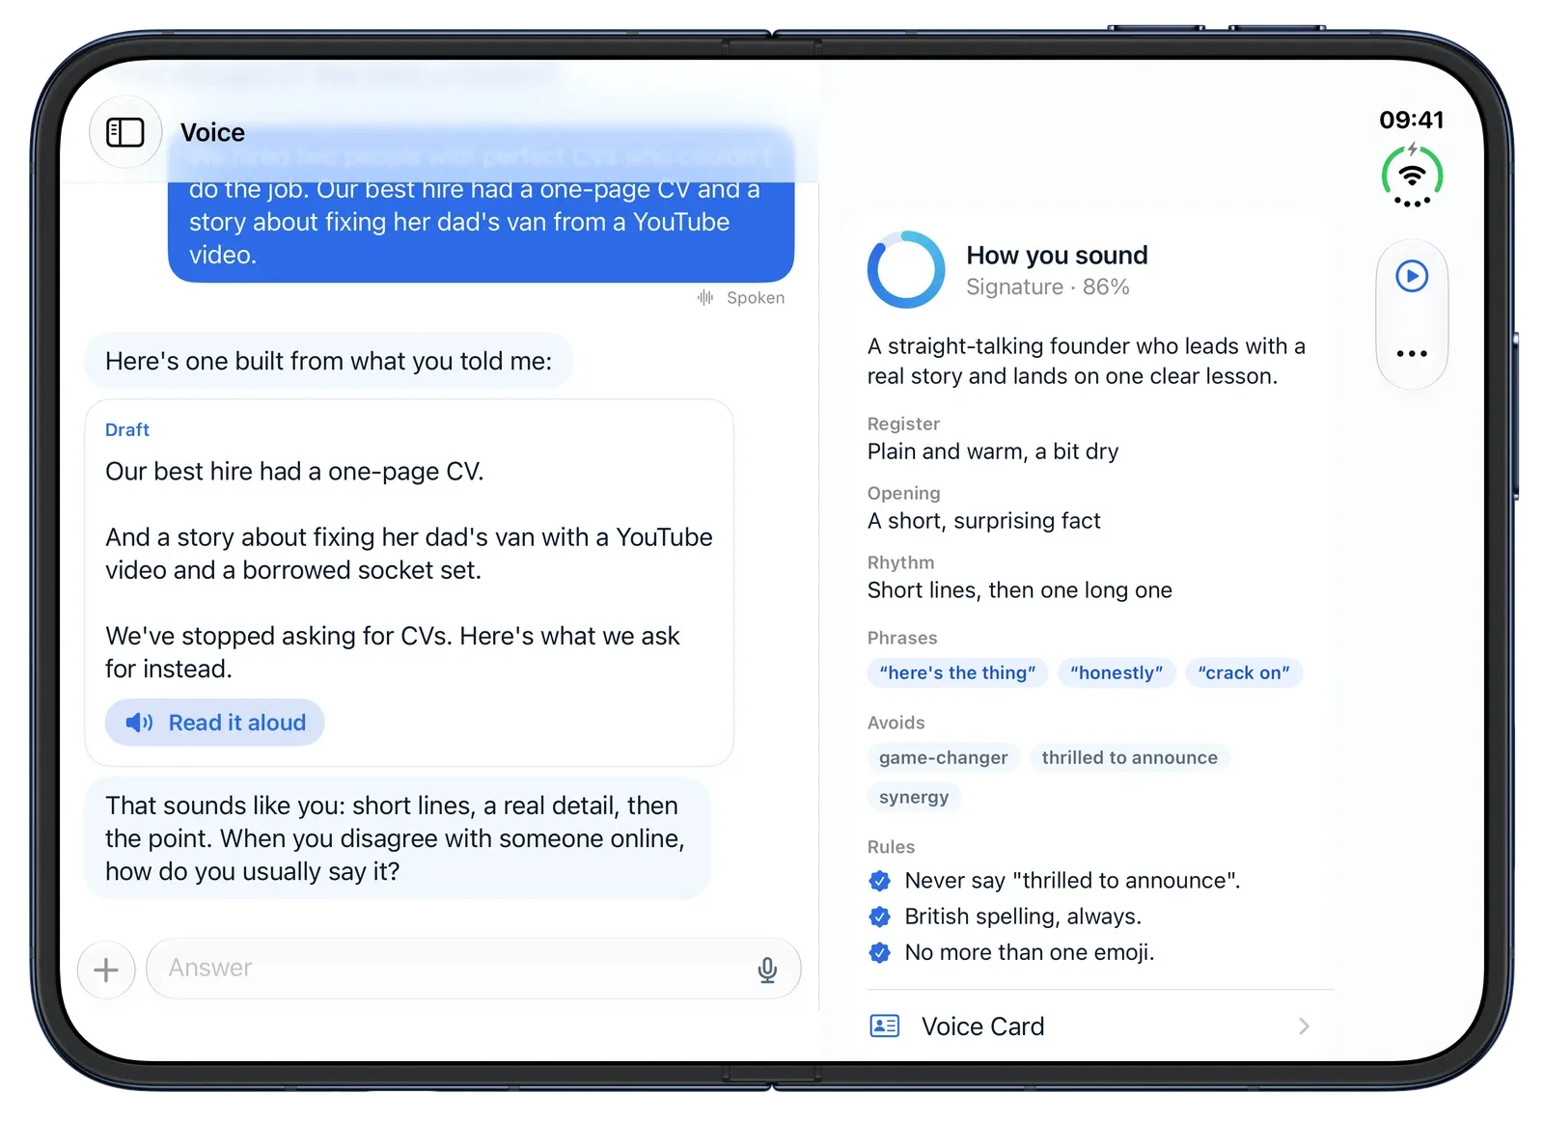Open the Voice Card ID icon
This screenshot has height=1121, width=1544.
coord(885,1025)
